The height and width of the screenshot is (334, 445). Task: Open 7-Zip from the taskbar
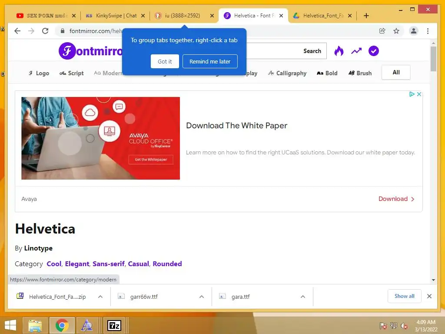(x=114, y=325)
